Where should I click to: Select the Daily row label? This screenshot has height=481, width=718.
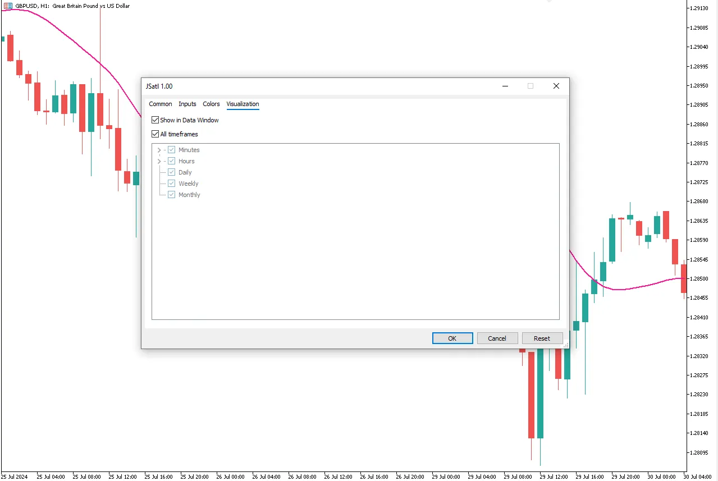coord(185,172)
